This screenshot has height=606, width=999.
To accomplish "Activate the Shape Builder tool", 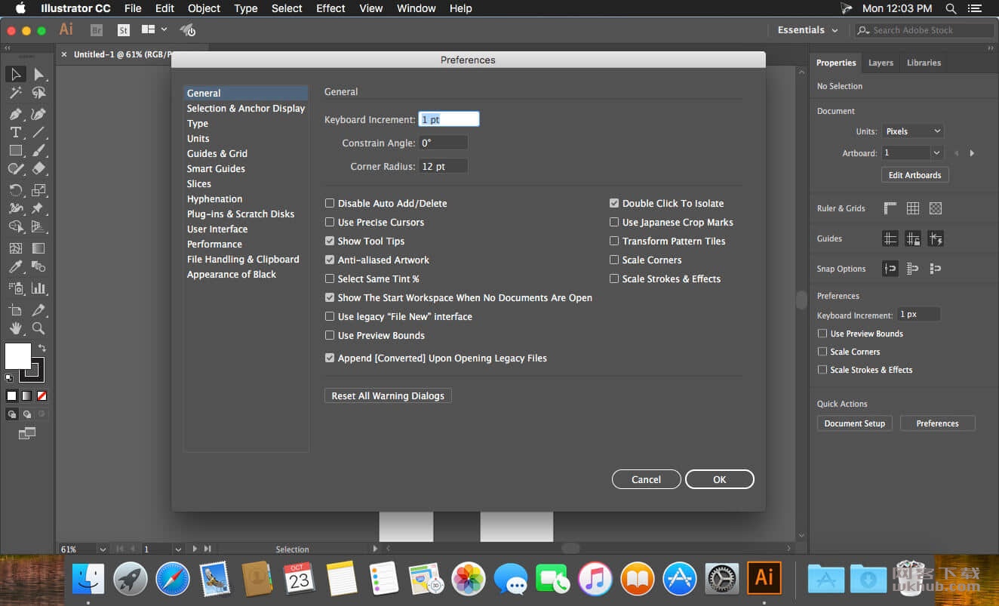I will point(15,226).
